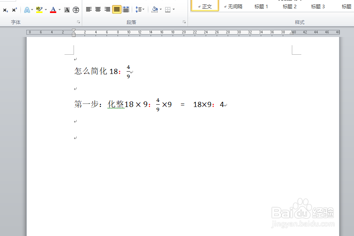Apply 标题 2 style
Screen dimensions: 354x236
[x=289, y=7]
